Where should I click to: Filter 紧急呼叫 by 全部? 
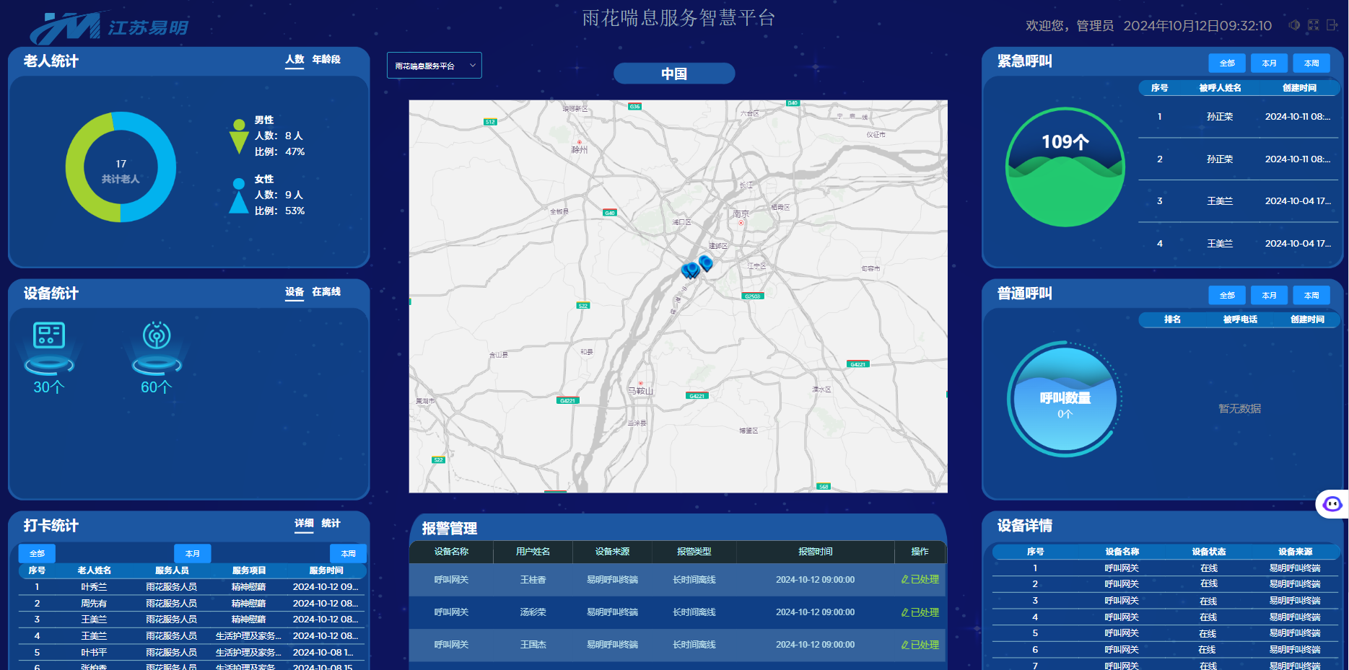pos(1227,63)
